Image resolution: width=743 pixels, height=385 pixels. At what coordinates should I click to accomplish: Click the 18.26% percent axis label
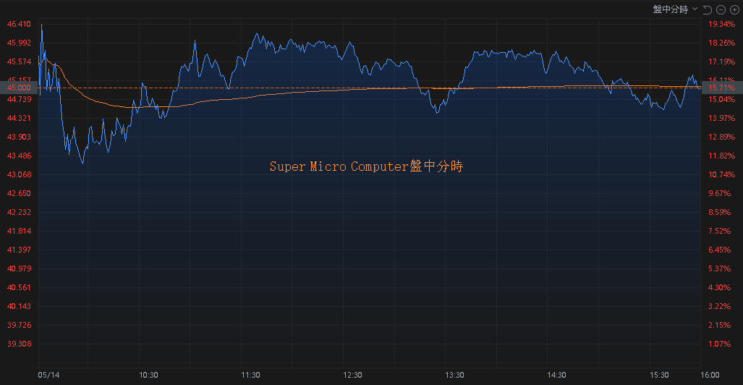[x=722, y=43]
